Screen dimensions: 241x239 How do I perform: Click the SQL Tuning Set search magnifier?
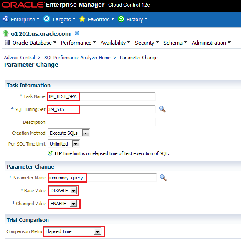[x=162, y=109]
